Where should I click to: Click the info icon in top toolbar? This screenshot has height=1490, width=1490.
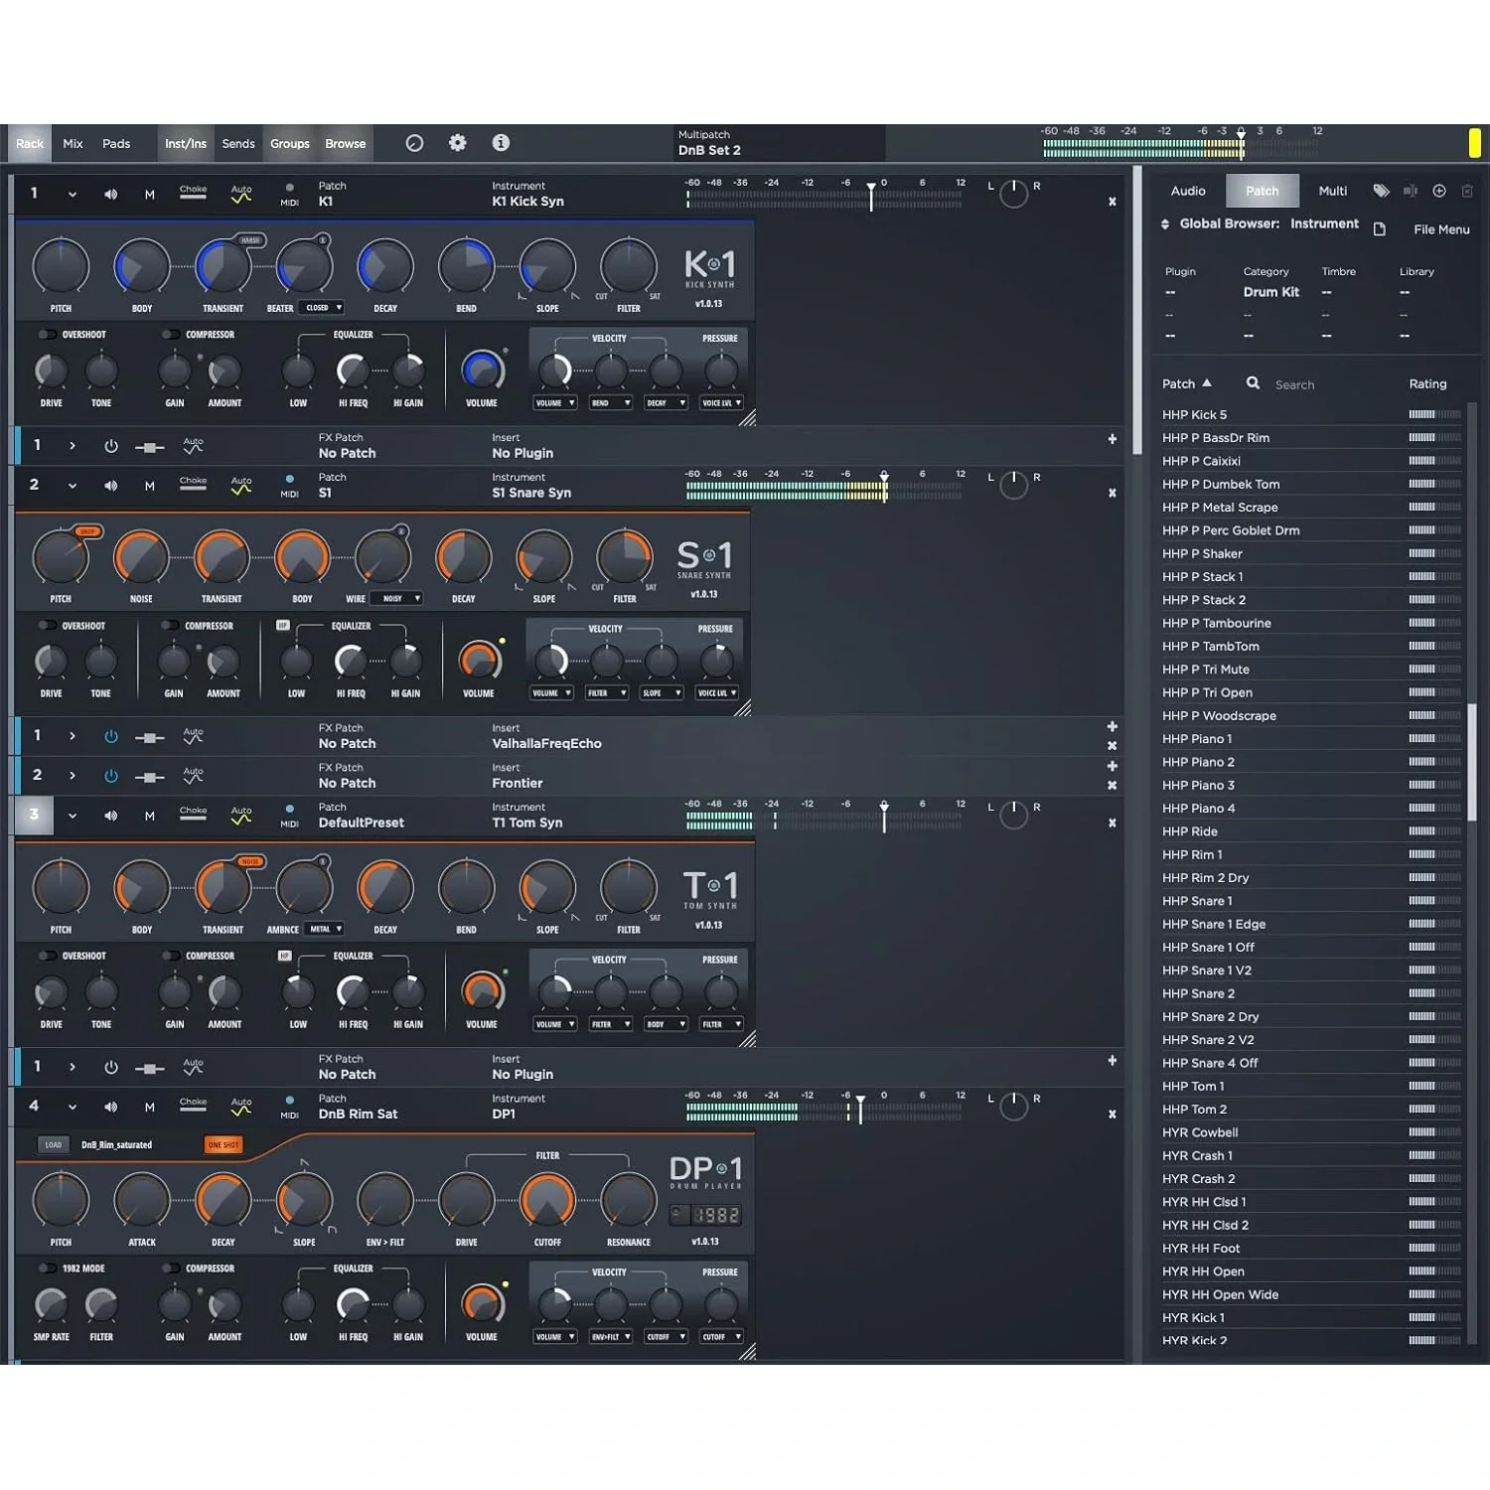(501, 143)
